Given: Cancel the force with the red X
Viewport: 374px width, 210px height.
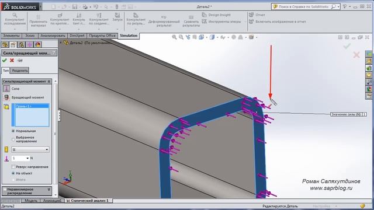Looking at the screenshot, I should 12,61.
